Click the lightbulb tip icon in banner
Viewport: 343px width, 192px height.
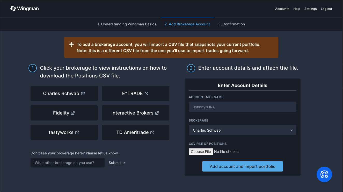tap(71, 44)
